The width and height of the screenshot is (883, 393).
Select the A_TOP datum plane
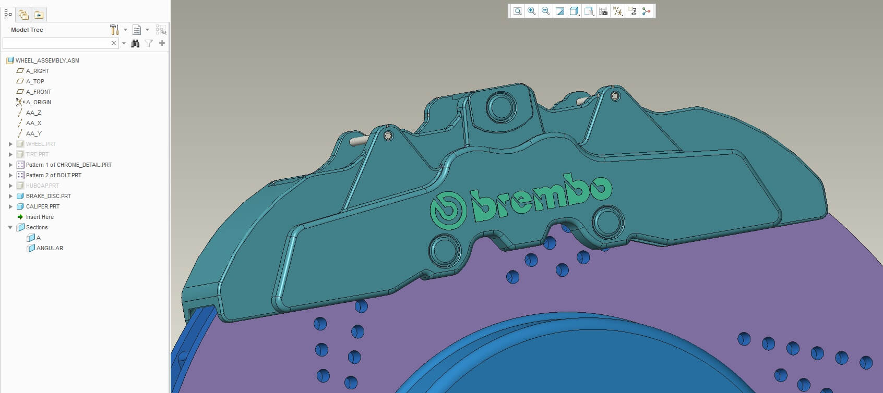(35, 81)
